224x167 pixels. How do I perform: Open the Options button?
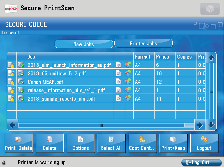[x=80, y=143]
